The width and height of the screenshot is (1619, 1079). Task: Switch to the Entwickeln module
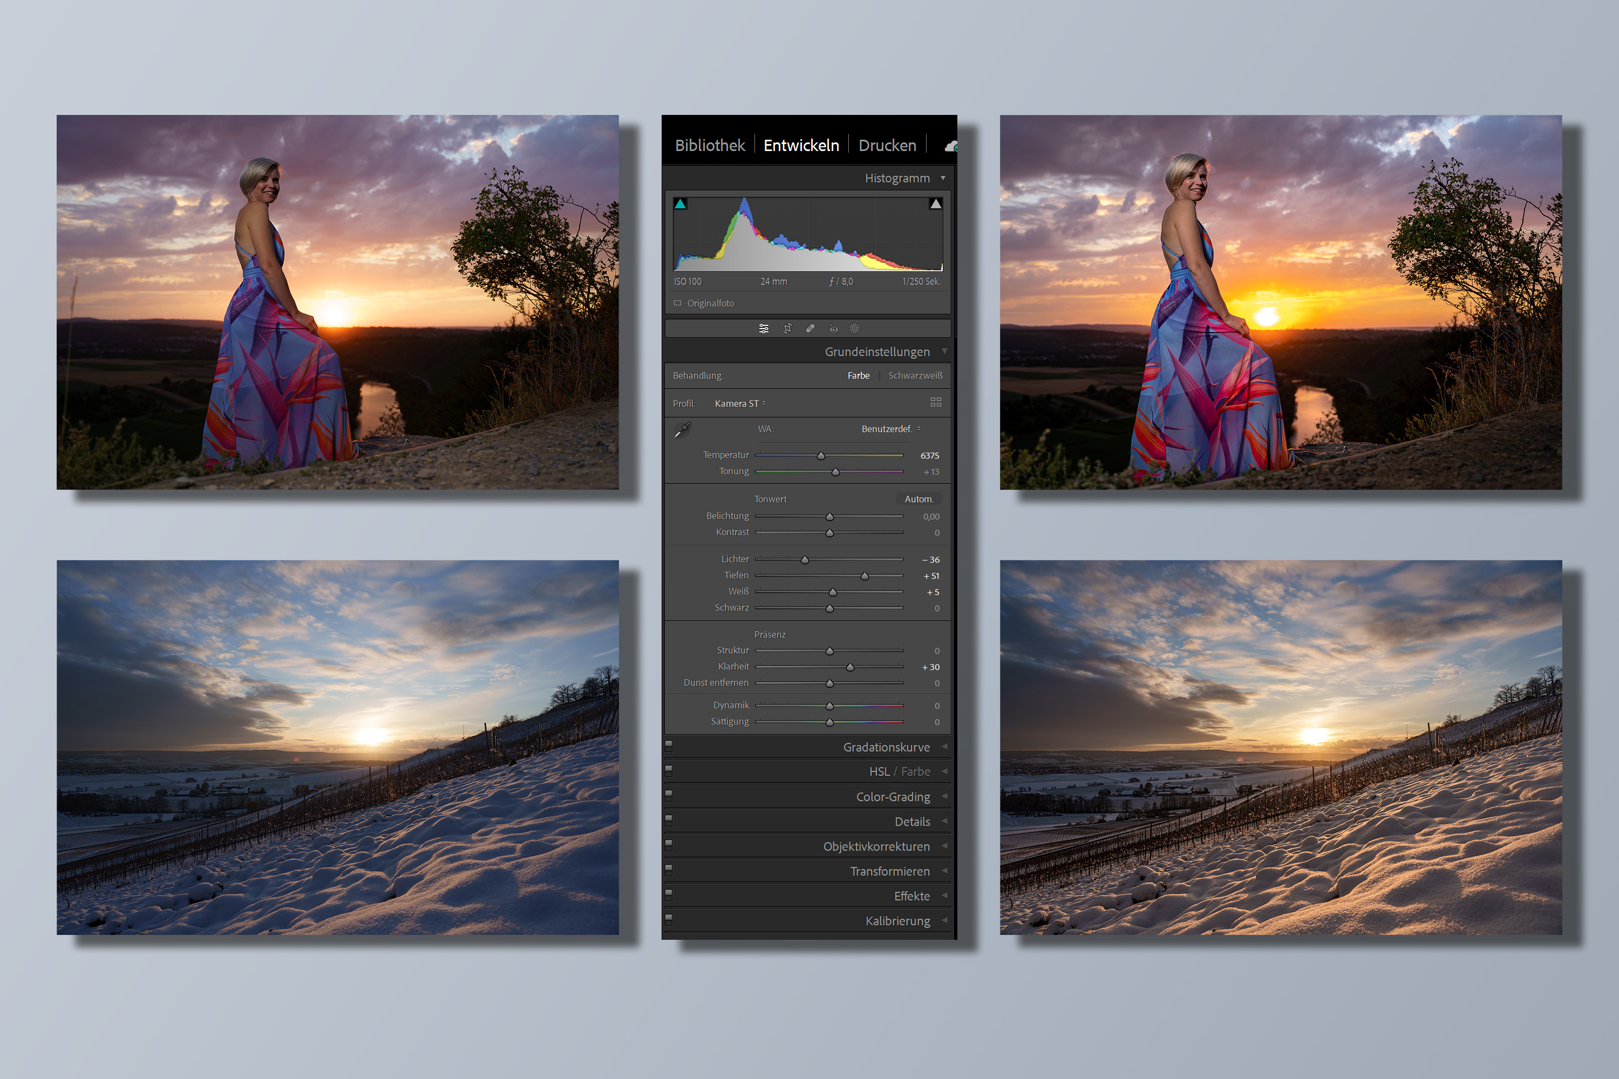(x=801, y=145)
